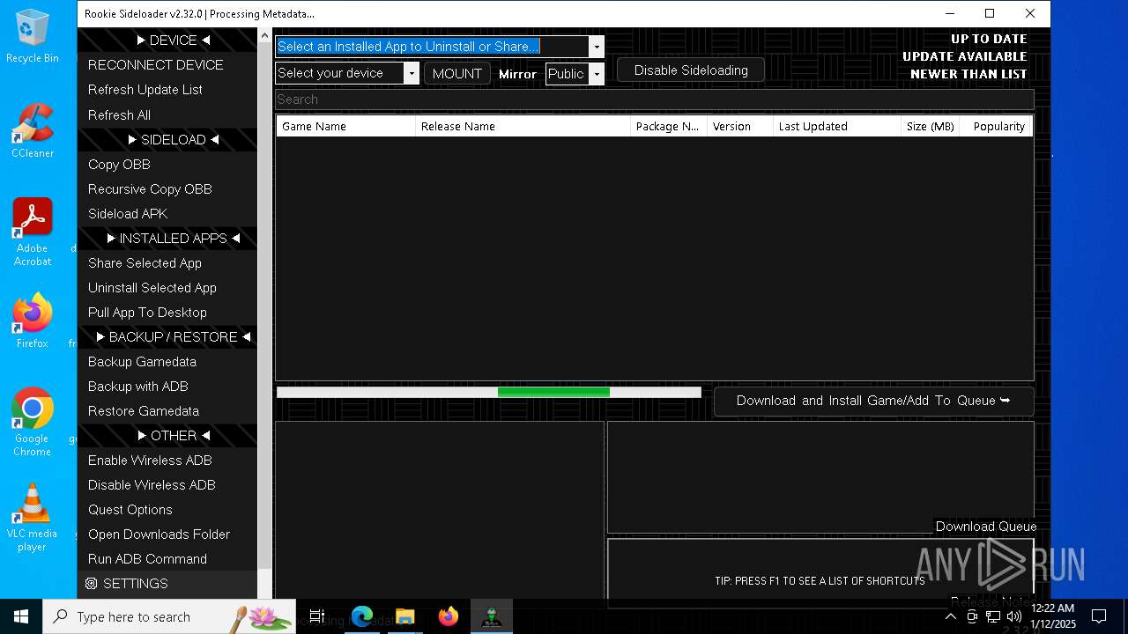Click the RECONNECT DEVICE sidebar button
The height and width of the screenshot is (634, 1128).
click(167, 65)
